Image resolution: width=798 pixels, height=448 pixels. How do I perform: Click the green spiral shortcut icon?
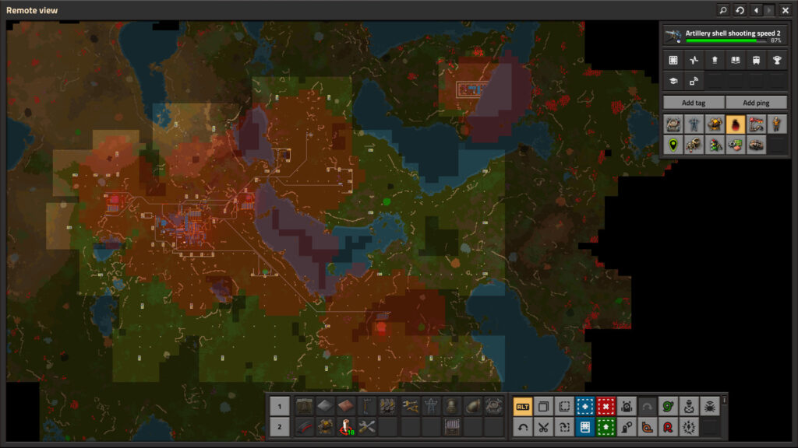tap(668, 406)
